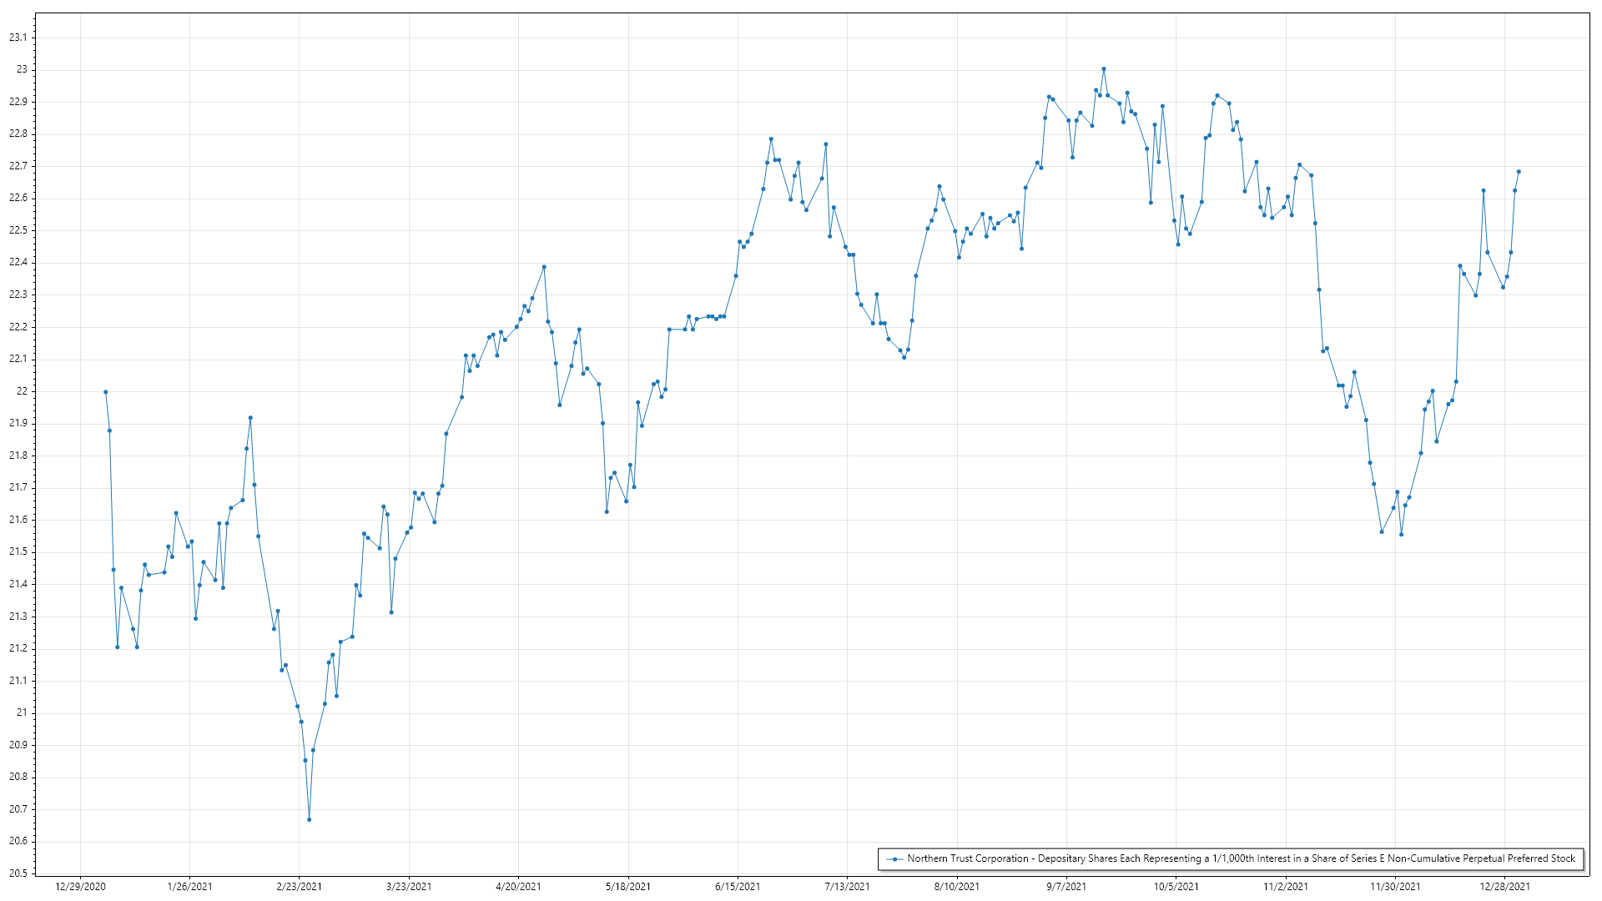
Task: Click the lowest data point near 20.67
Action: pos(309,820)
